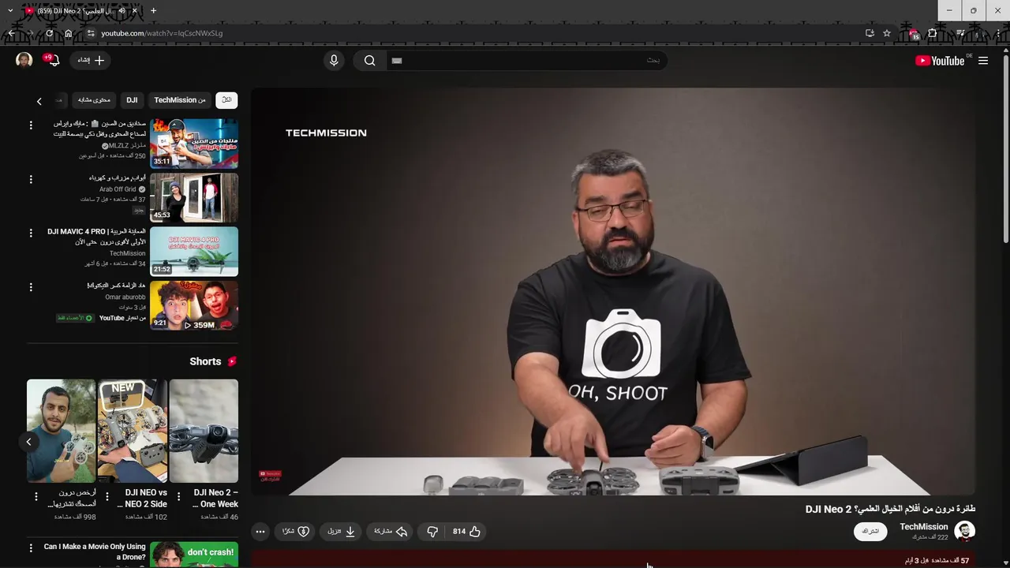The width and height of the screenshot is (1010, 568).
Task: Click the download video button
Action: [341, 532]
